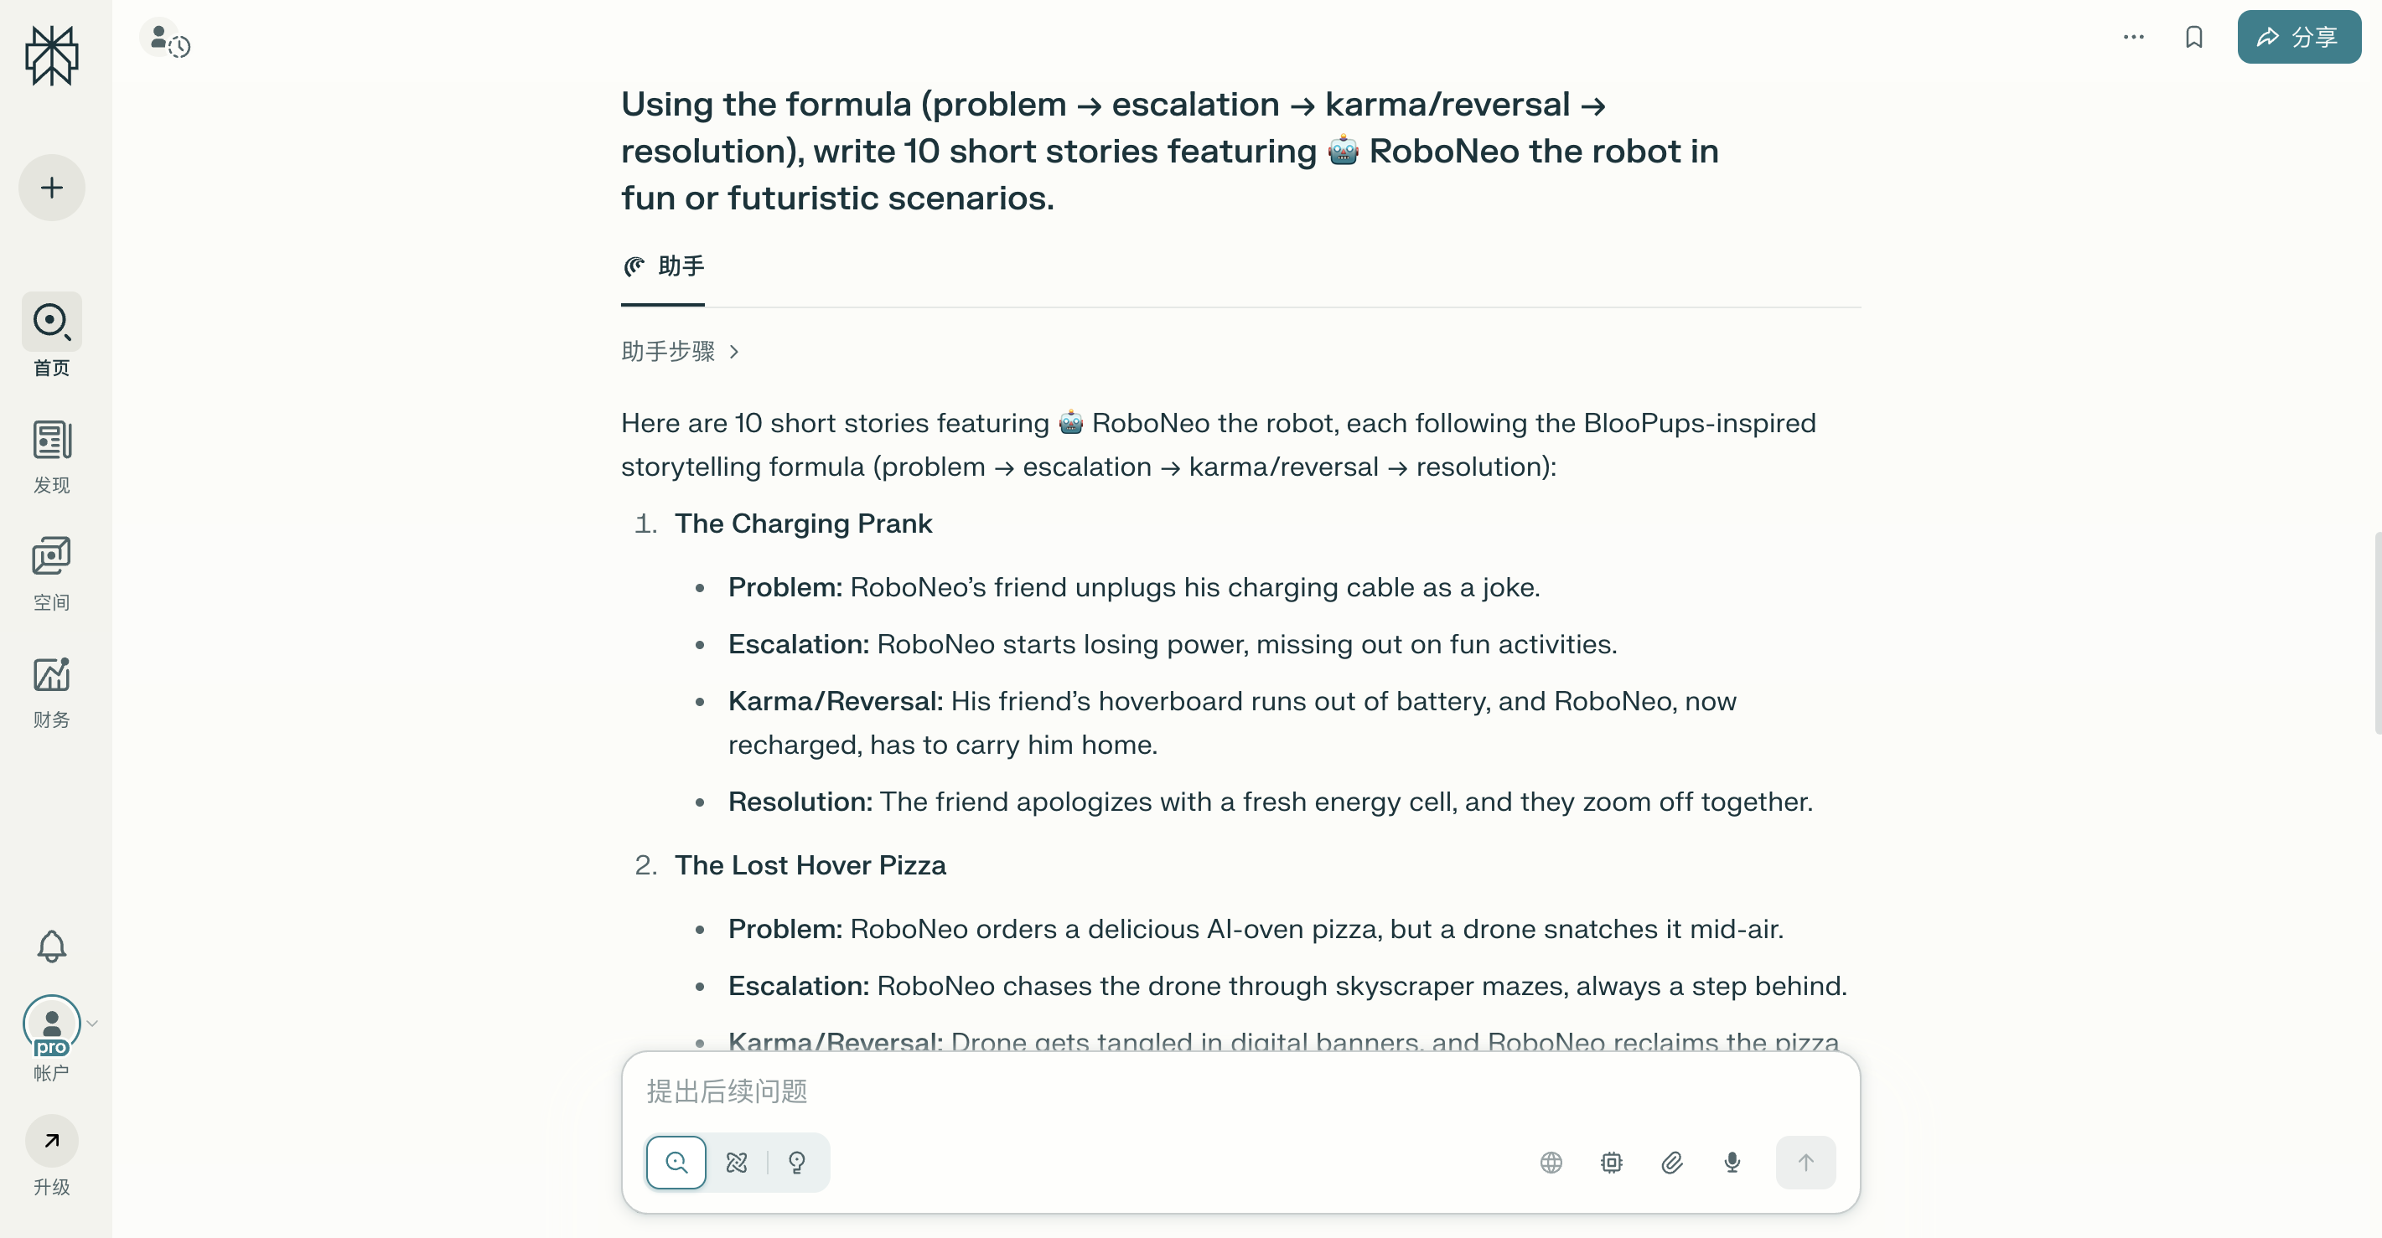The image size is (2382, 1238).
Task: Open the more options menu
Action: point(2133,37)
